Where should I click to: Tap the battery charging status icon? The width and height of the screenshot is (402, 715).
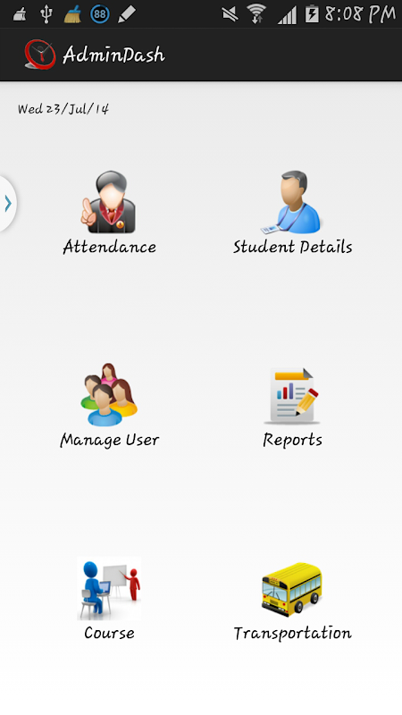(x=312, y=13)
